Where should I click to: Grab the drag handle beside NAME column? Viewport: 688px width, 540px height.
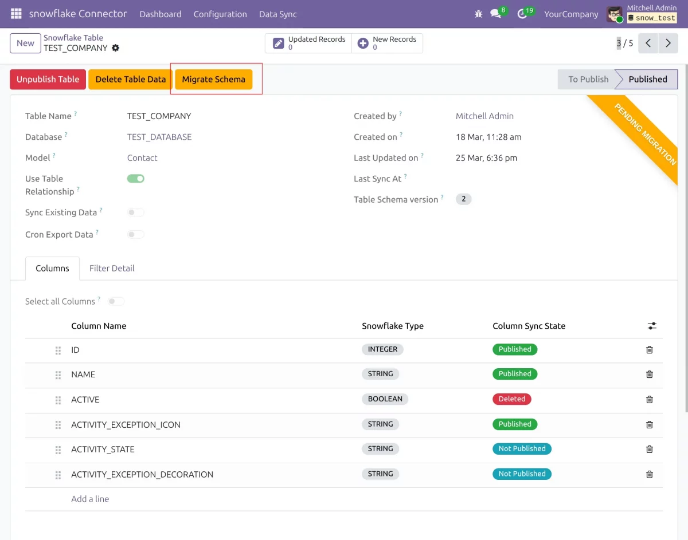pos(57,375)
